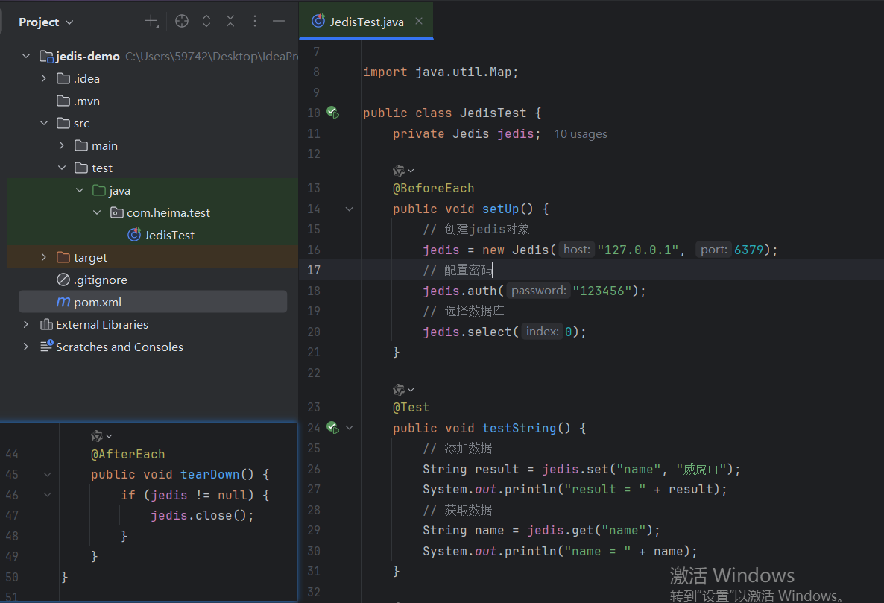884x603 pixels.
Task: Expand Scratches and Consoles node
Action: point(26,347)
